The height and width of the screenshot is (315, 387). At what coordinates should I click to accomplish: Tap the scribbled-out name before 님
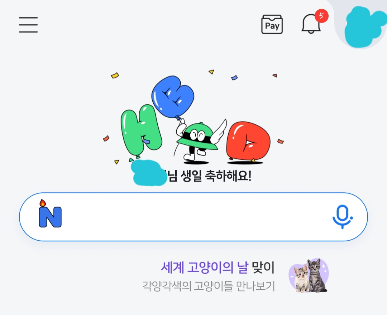click(149, 173)
